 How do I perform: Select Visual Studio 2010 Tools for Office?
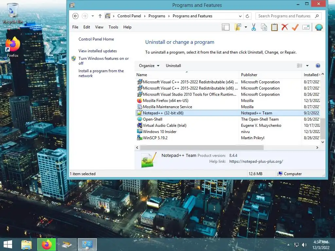[x=228, y=94]
